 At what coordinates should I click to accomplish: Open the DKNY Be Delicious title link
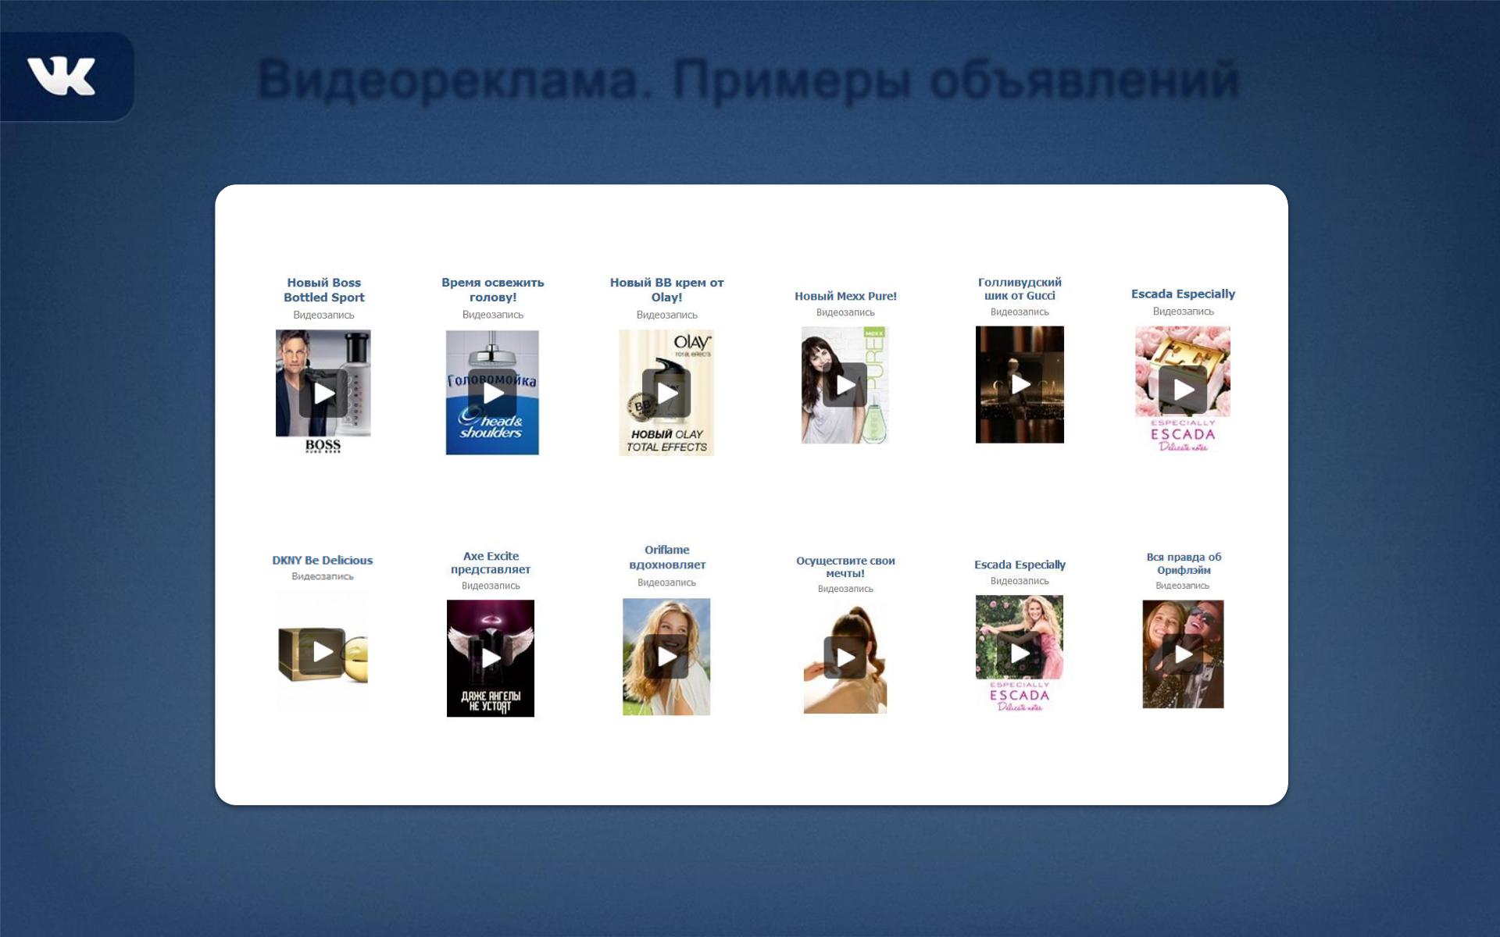323,560
